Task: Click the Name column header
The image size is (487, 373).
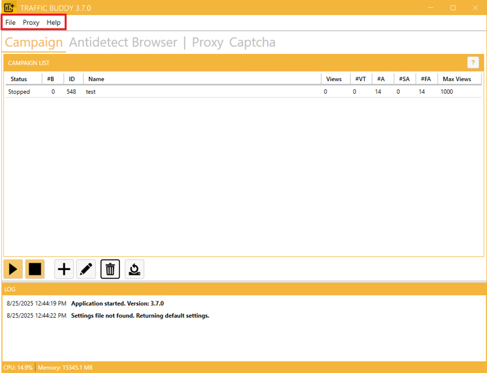Action: pos(96,79)
